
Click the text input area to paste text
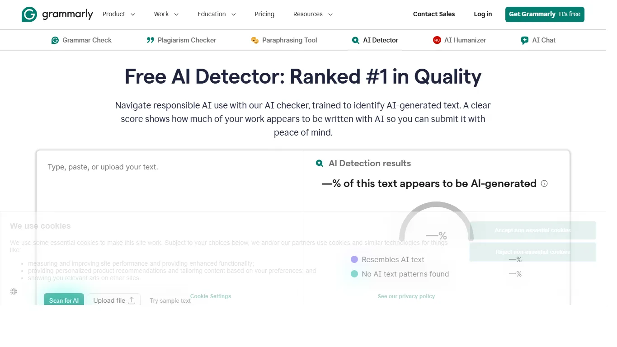pos(170,221)
